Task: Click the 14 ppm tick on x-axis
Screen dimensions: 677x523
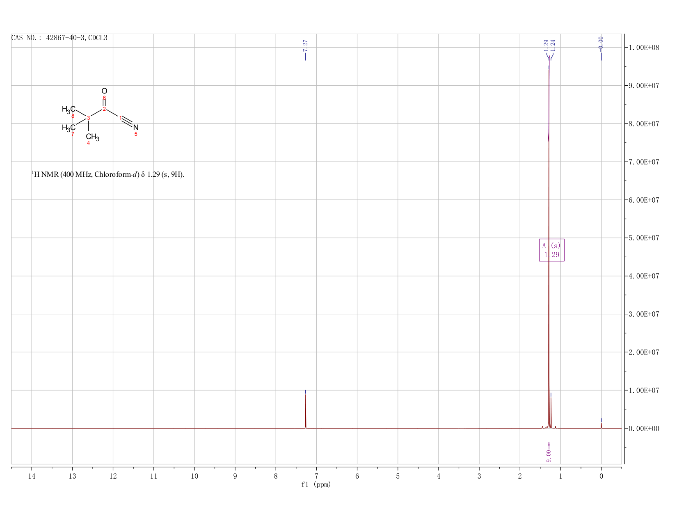Action: 32,476
